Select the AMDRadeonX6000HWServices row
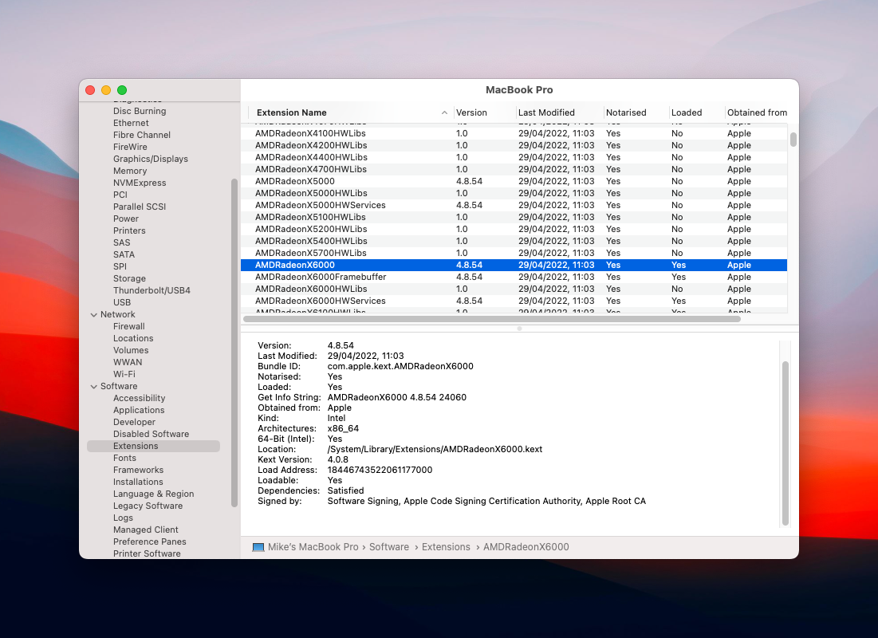878x638 pixels. click(514, 301)
